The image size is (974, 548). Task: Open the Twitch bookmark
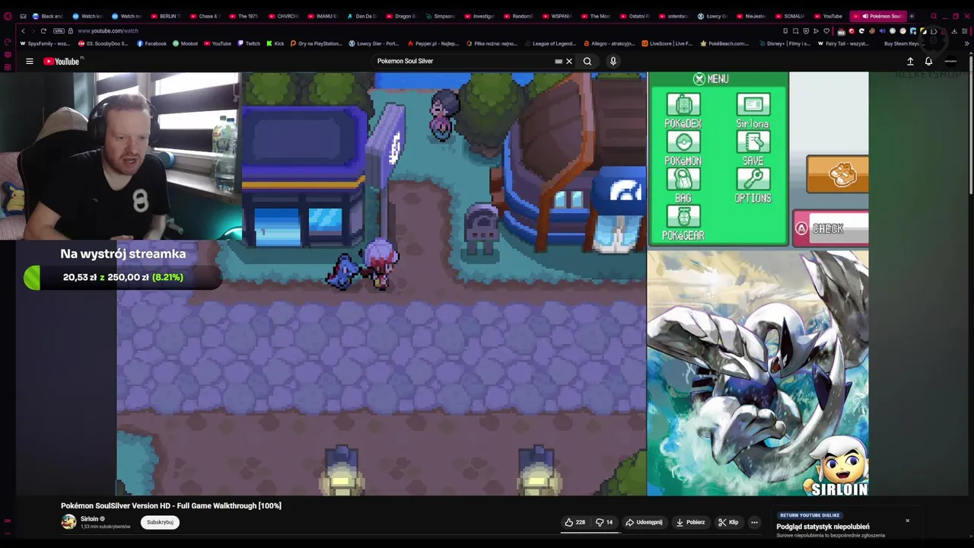[248, 43]
